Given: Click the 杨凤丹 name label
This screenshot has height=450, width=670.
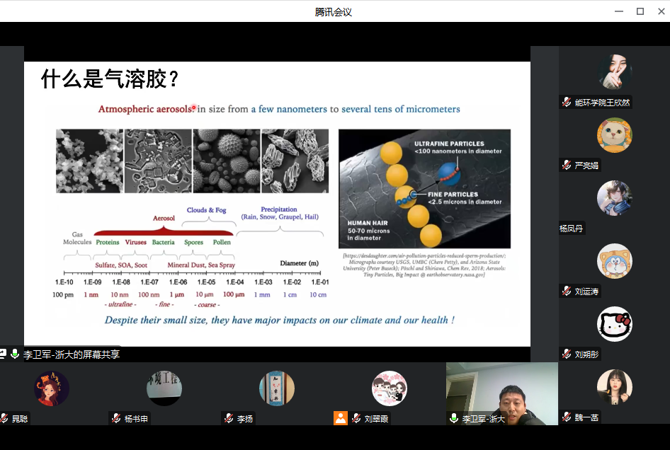Looking at the screenshot, I should click(x=572, y=229).
